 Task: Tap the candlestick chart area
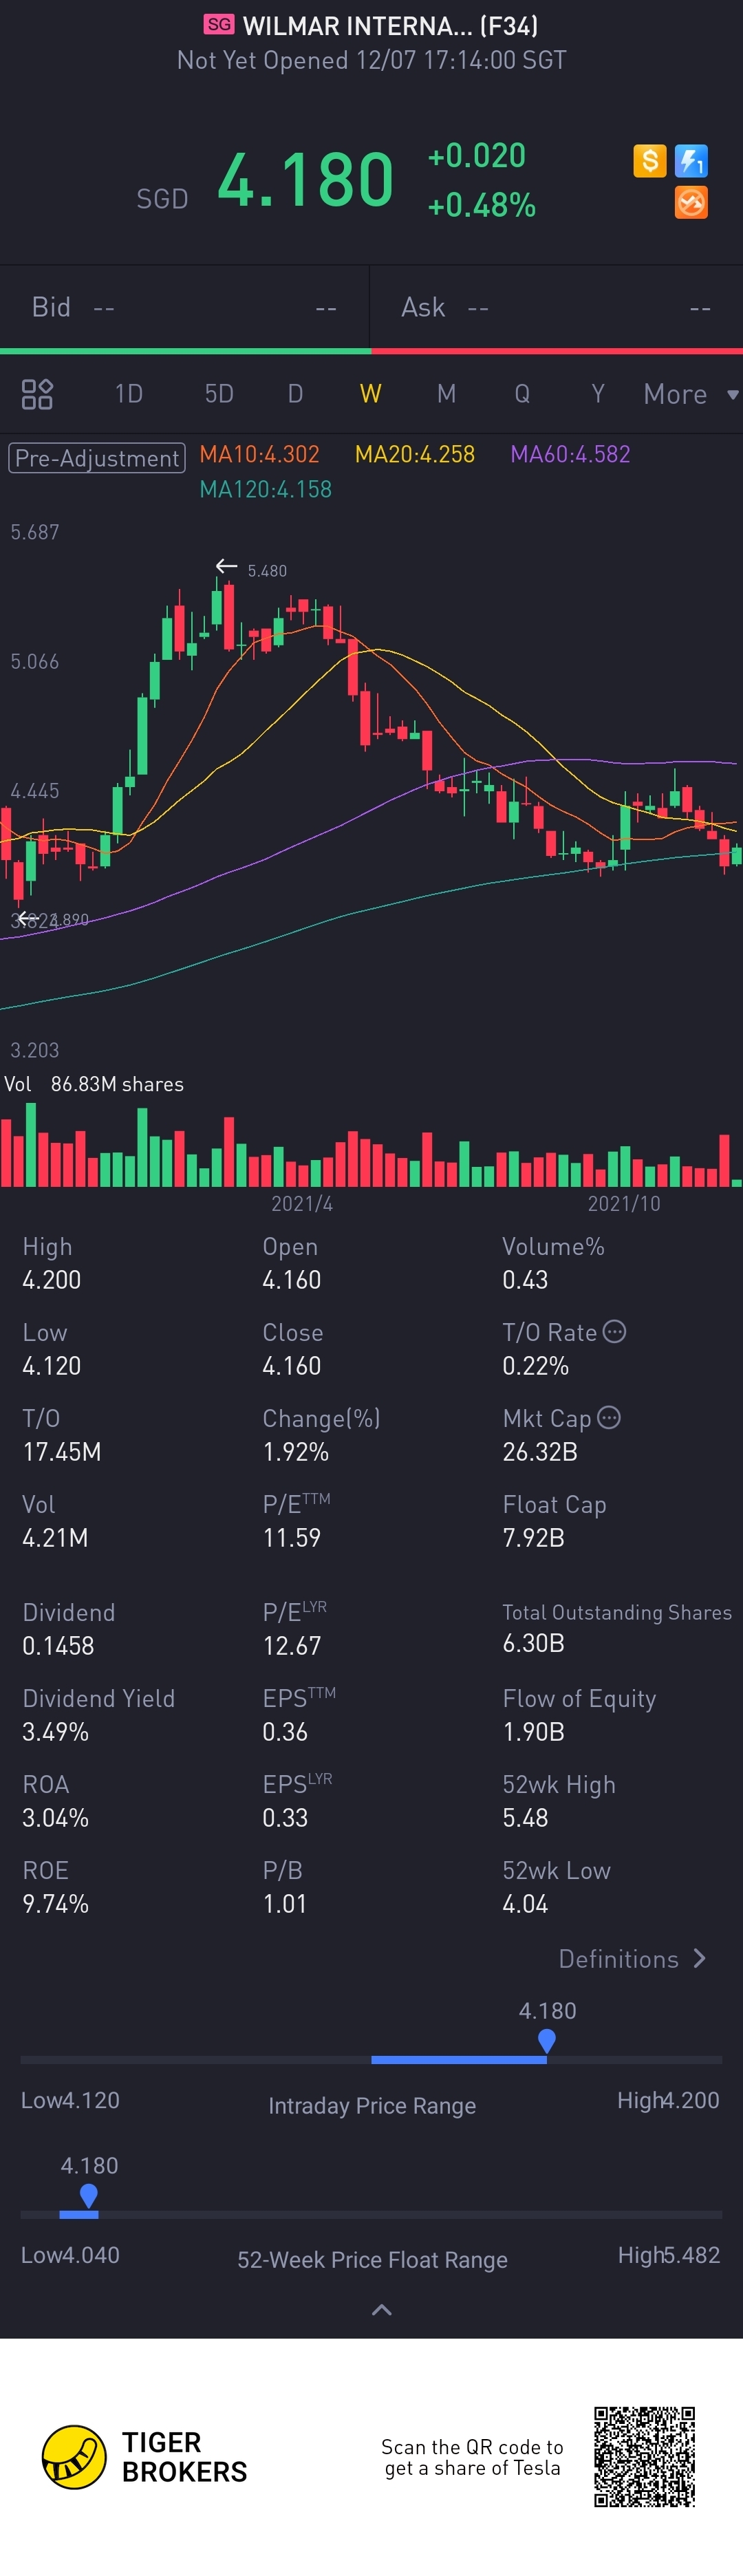pyautogui.click(x=371, y=790)
